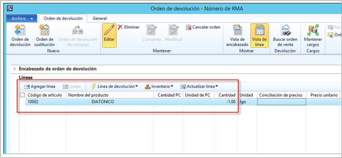The image size is (342, 158).
Task: Click the Conciliación de precios column header
Action: click(282, 95)
